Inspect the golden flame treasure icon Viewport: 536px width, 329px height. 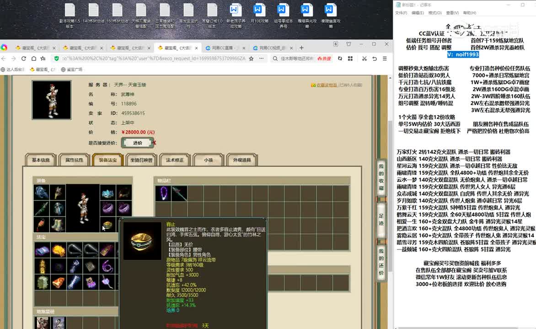[59, 250]
